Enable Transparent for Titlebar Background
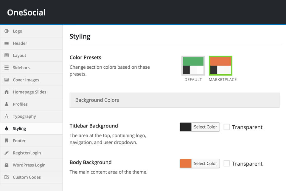Viewport: 286px width, 191px height. (x=226, y=127)
